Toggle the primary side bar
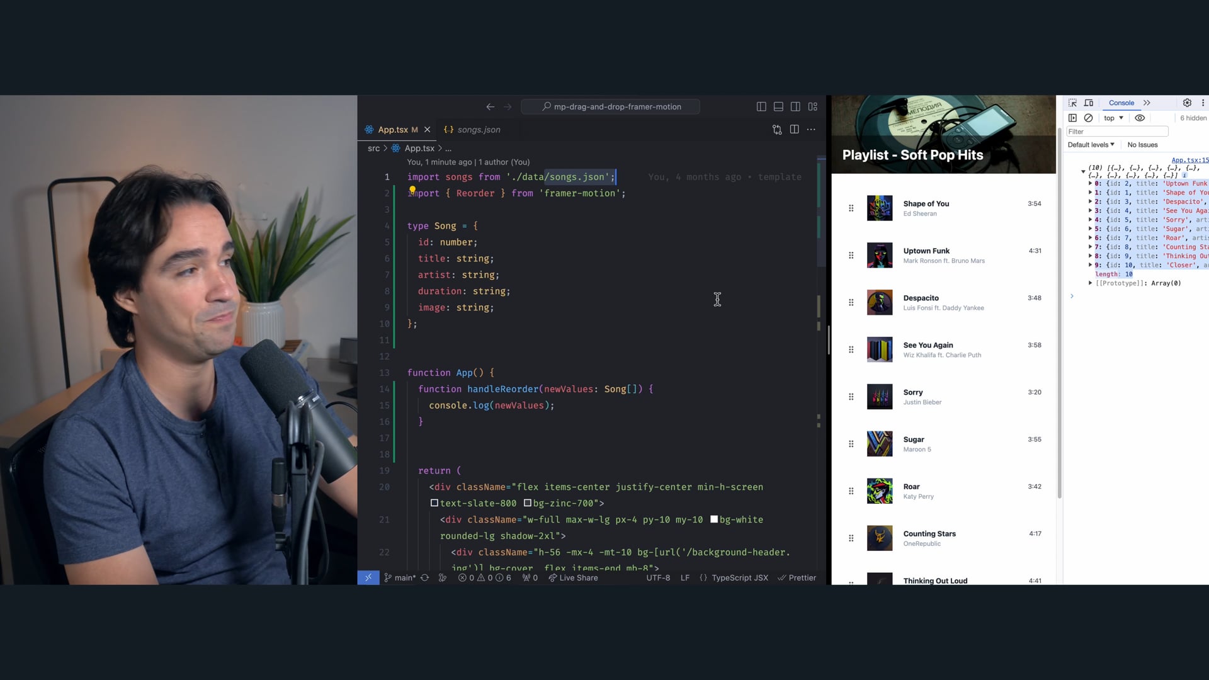This screenshot has height=680, width=1209. (x=761, y=107)
